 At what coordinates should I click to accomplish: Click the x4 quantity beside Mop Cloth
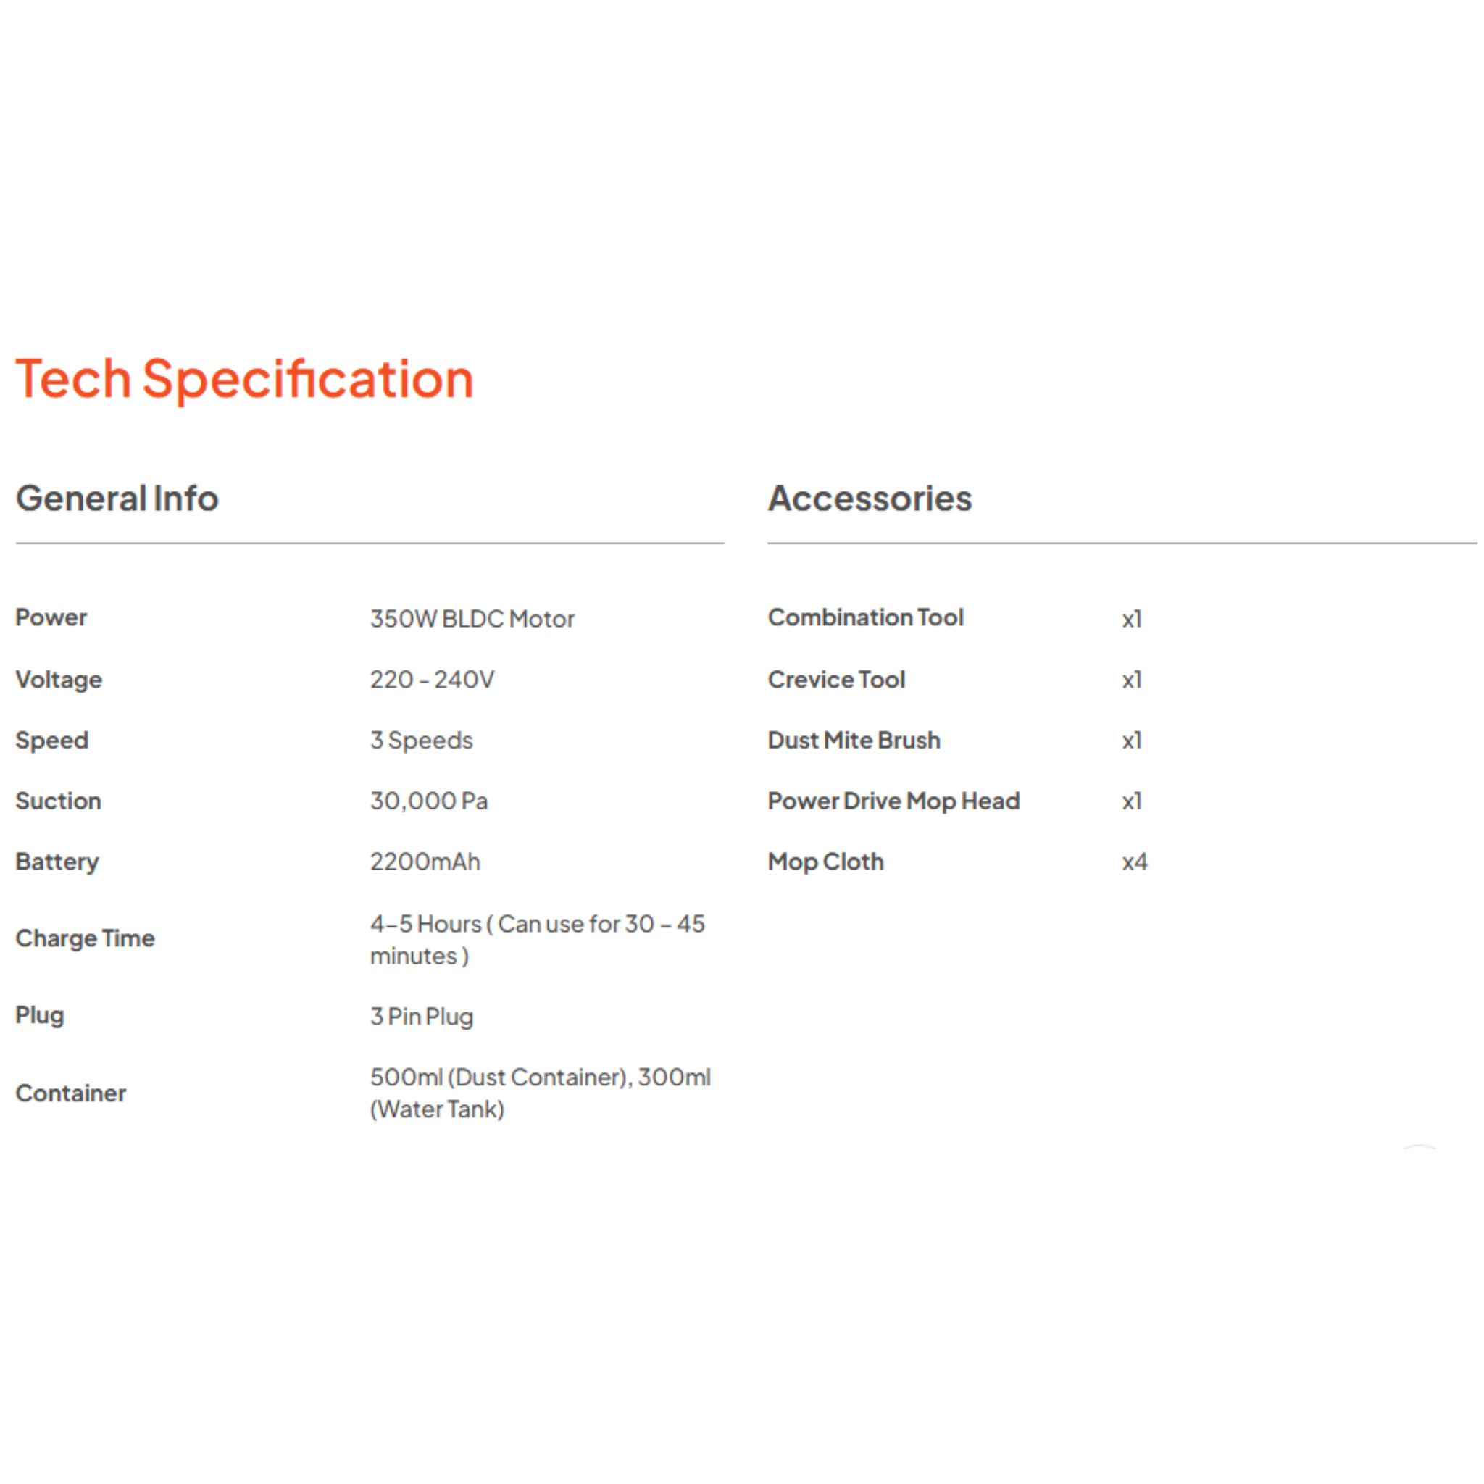1134,862
